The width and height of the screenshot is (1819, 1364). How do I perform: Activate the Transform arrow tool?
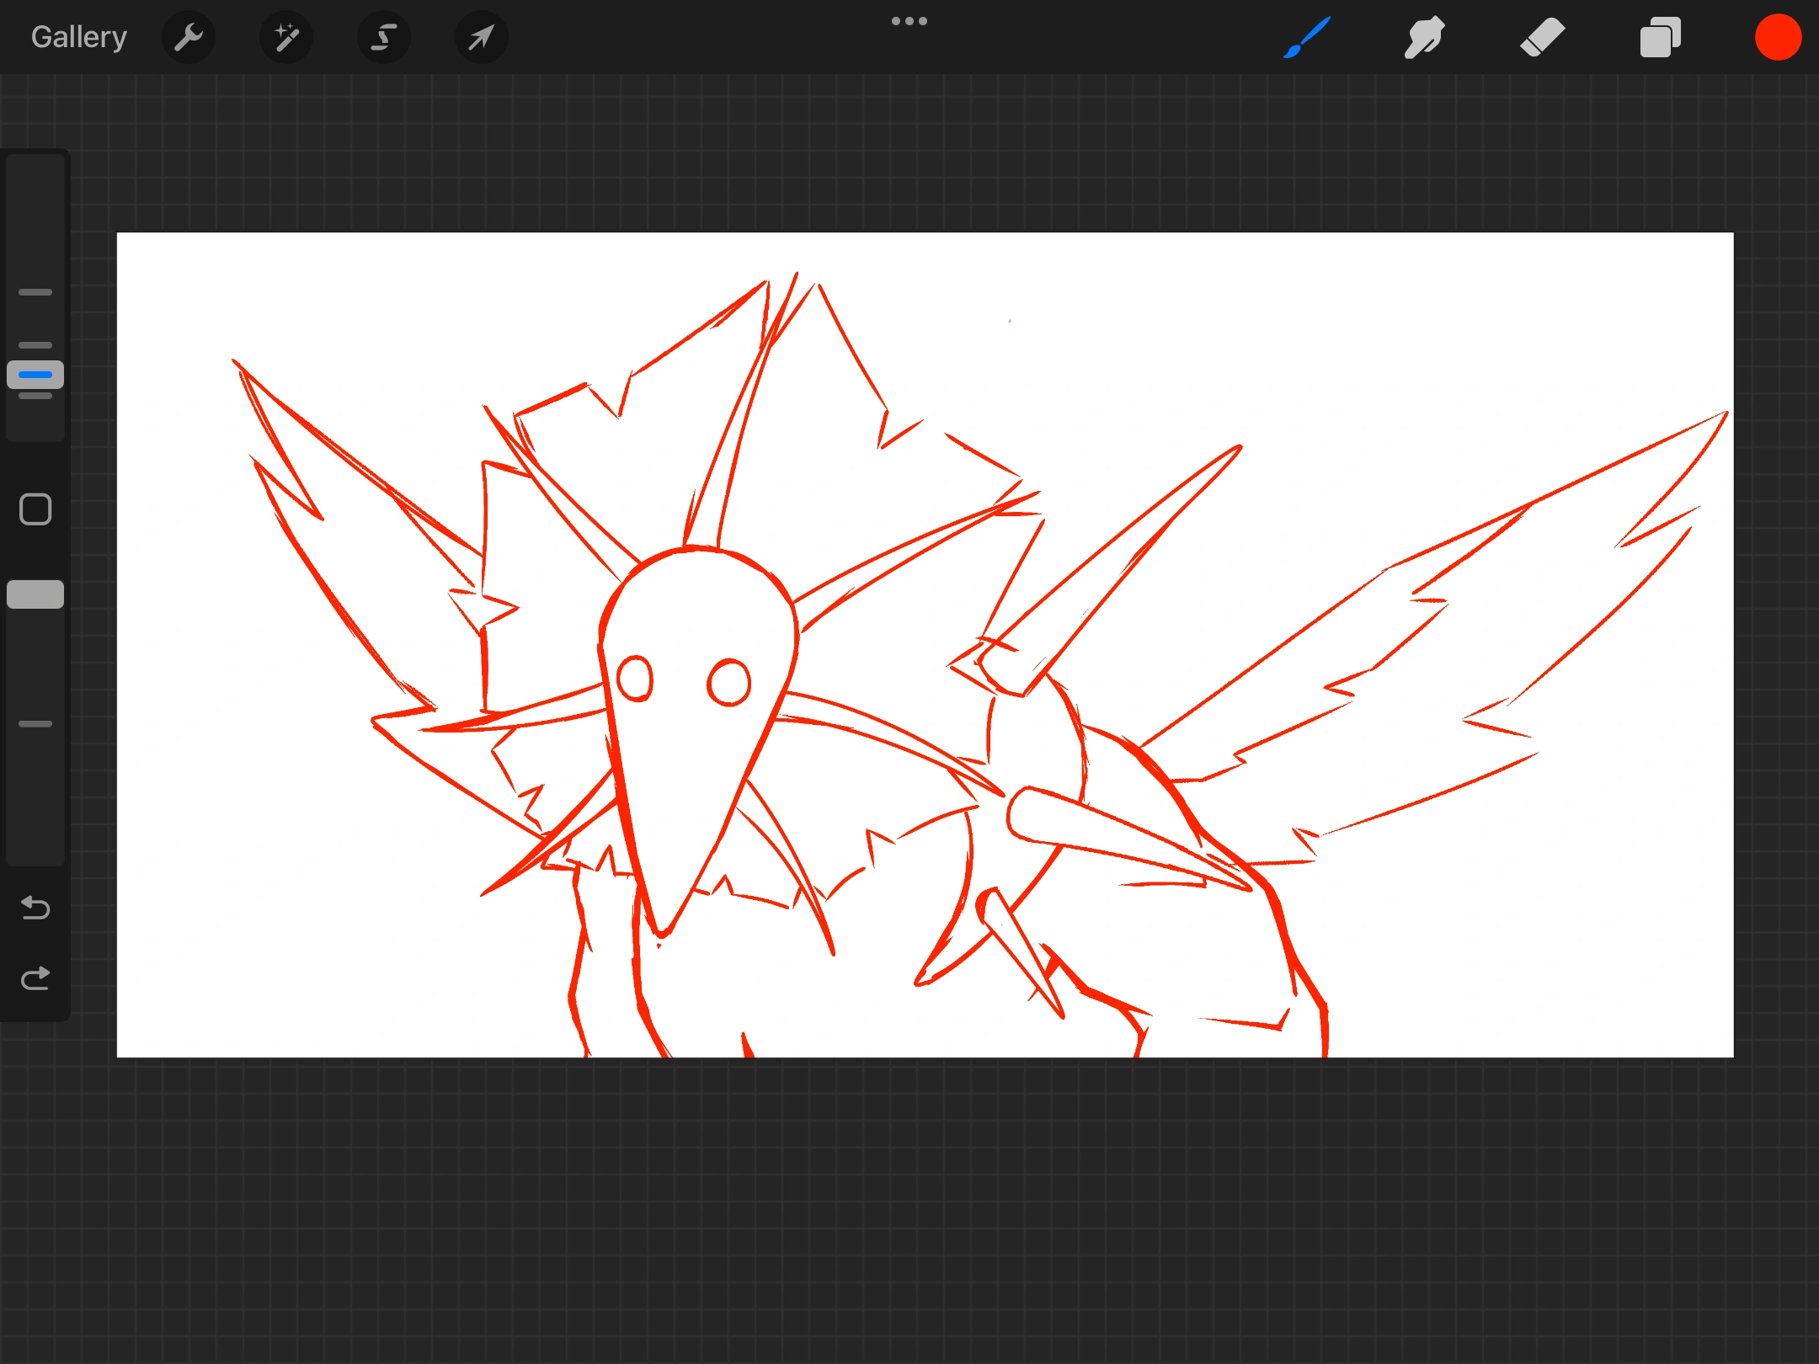pyautogui.click(x=480, y=36)
